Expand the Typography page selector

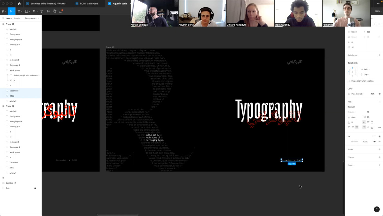32,18
